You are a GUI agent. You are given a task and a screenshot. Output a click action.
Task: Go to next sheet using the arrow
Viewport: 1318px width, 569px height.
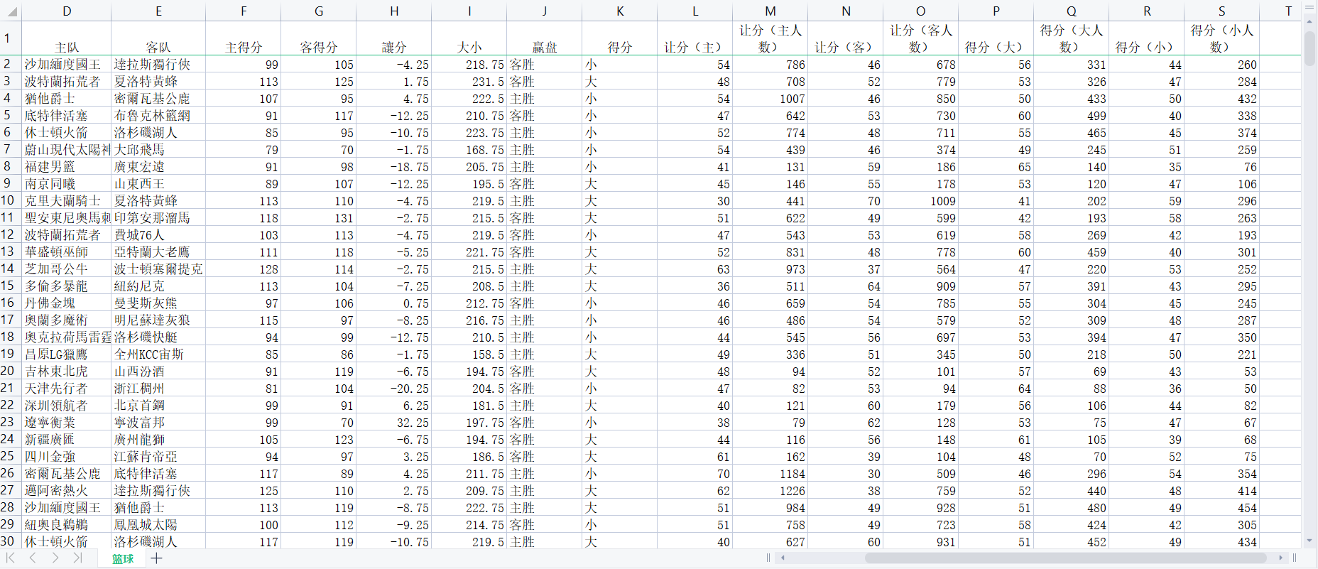pyautogui.click(x=55, y=558)
